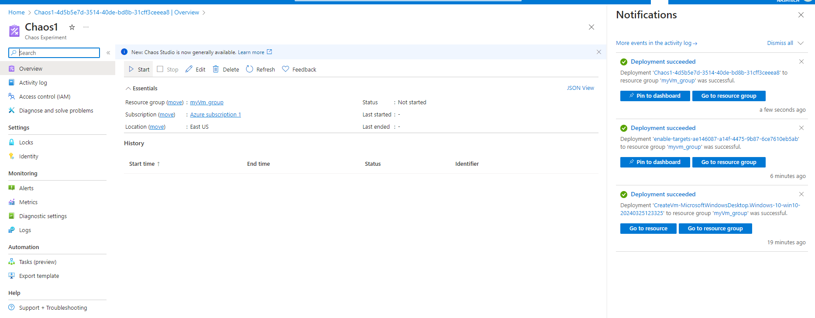Collapse the Essentials section
The width and height of the screenshot is (815, 318).
click(128, 89)
